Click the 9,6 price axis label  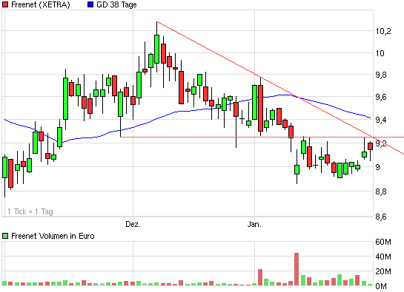pyautogui.click(x=381, y=97)
